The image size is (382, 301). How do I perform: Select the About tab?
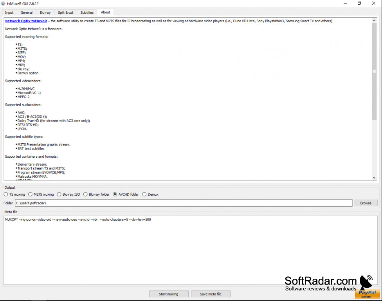click(x=106, y=12)
